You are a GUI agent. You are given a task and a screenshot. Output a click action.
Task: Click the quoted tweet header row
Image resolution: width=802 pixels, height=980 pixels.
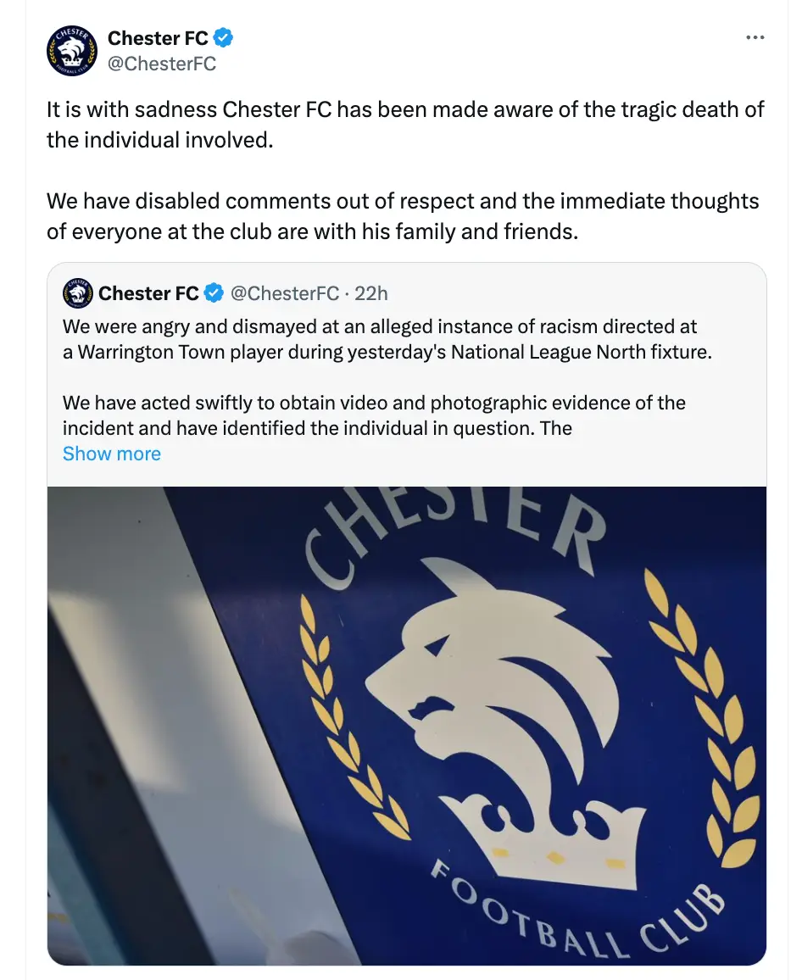[254, 293]
